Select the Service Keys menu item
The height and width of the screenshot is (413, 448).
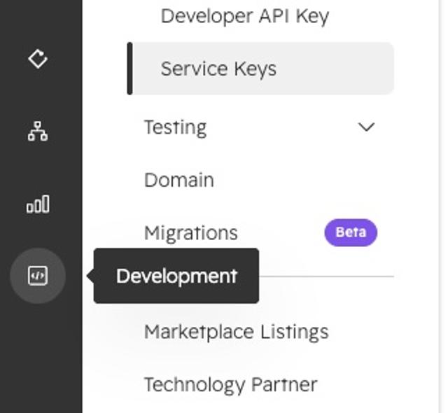tap(260, 69)
